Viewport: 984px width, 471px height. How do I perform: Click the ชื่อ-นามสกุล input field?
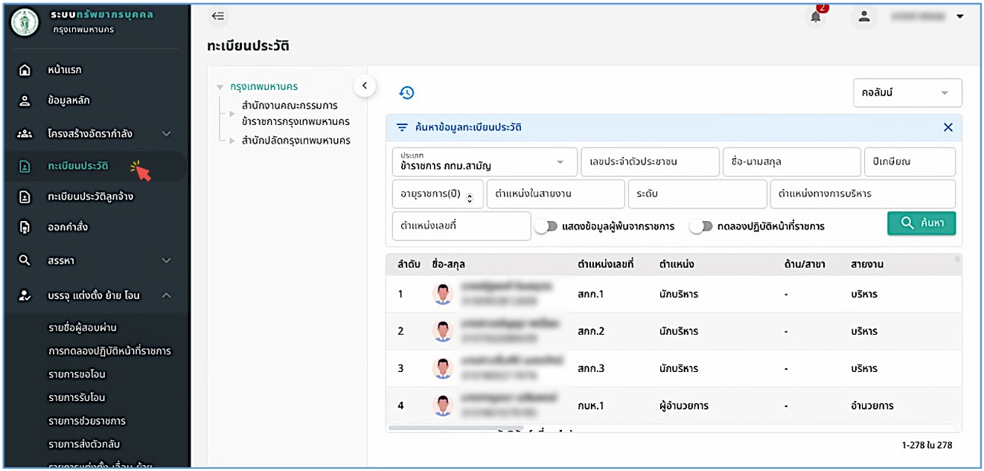tap(791, 161)
